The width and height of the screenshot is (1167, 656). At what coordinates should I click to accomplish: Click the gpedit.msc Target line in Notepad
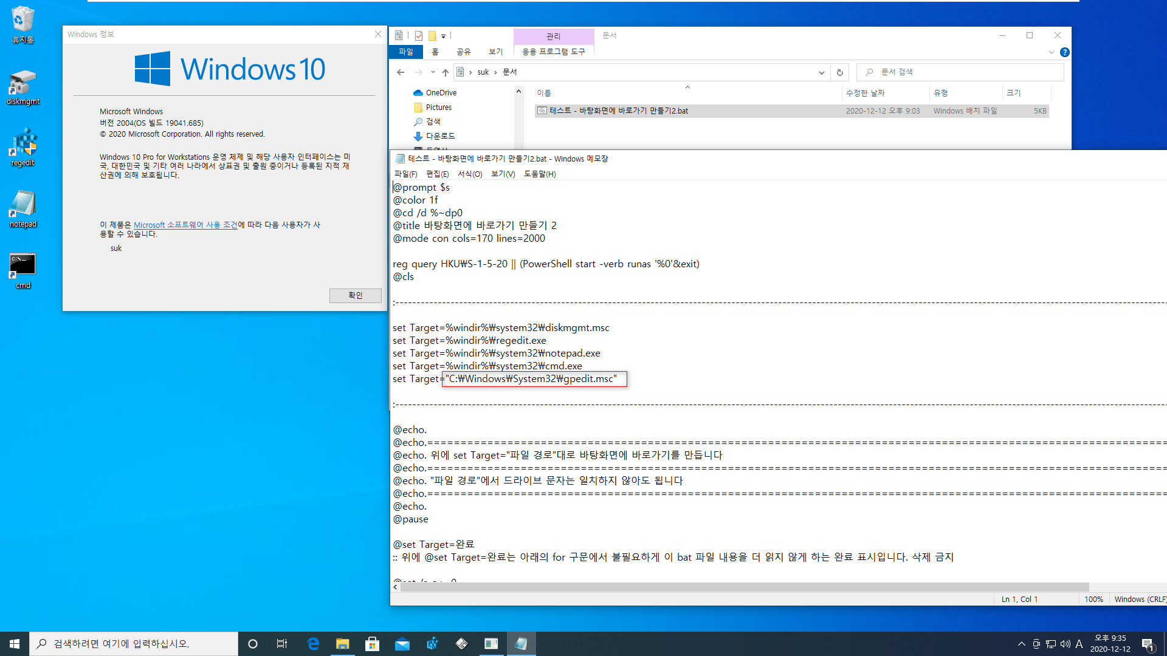(x=504, y=379)
